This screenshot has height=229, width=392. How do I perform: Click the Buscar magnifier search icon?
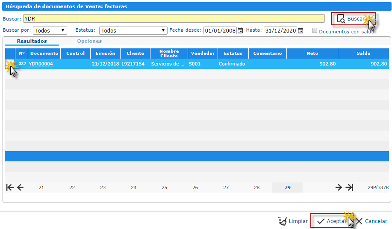(x=341, y=19)
